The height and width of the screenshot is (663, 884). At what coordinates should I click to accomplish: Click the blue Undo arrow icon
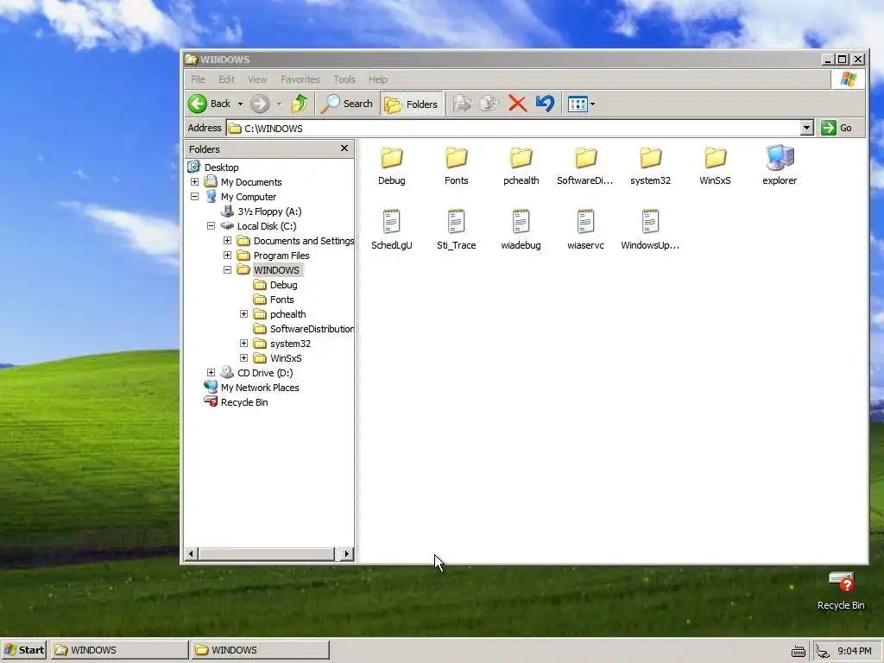pyautogui.click(x=546, y=104)
